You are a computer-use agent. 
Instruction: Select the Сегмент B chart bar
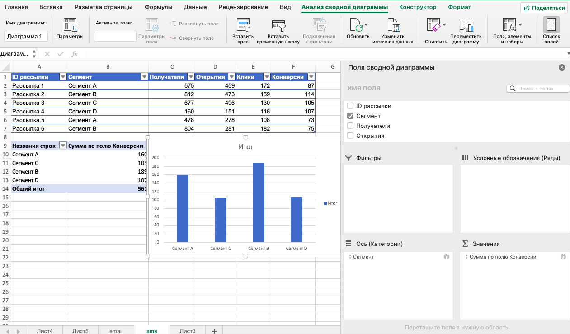(259, 202)
